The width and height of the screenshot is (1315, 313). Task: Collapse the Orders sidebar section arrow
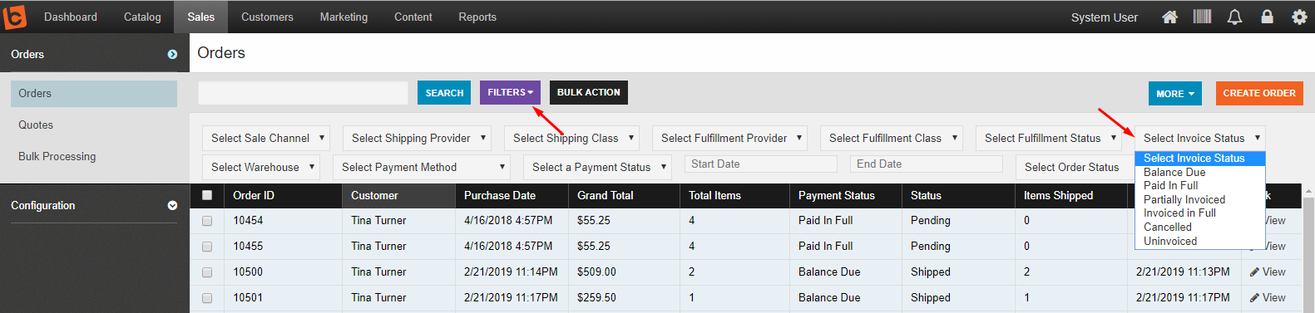pos(172,54)
